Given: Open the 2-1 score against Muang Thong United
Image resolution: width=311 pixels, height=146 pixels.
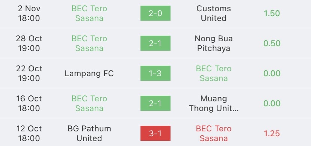Looking at the screenshot, I should [155, 103].
